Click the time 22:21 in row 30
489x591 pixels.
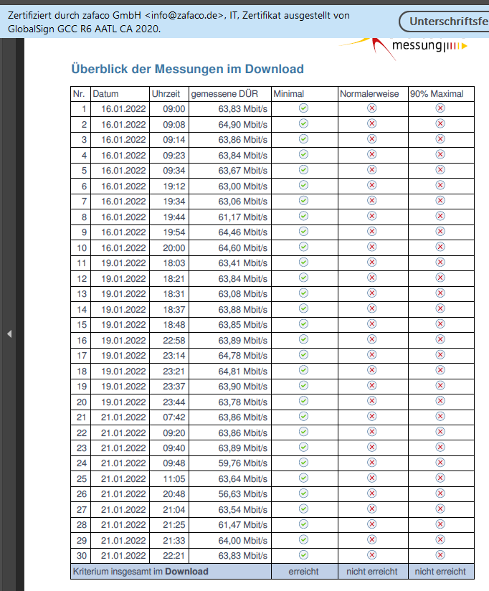pos(174,556)
